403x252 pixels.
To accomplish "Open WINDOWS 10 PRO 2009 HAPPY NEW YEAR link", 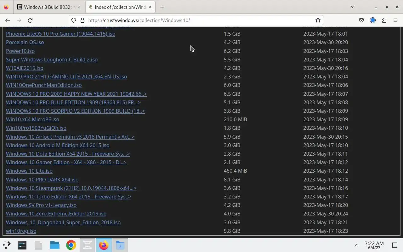I will [76, 94].
